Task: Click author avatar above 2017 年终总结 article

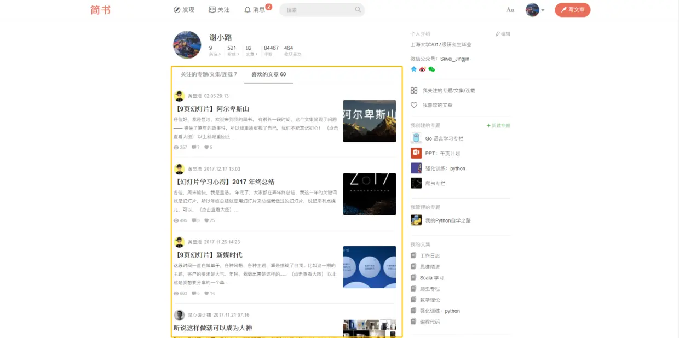Action: pos(179,169)
